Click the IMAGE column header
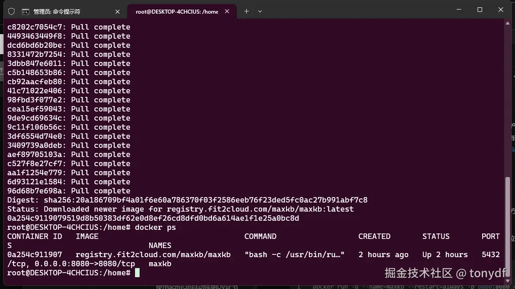Screen dimensions: 515x289 tap(87, 237)
